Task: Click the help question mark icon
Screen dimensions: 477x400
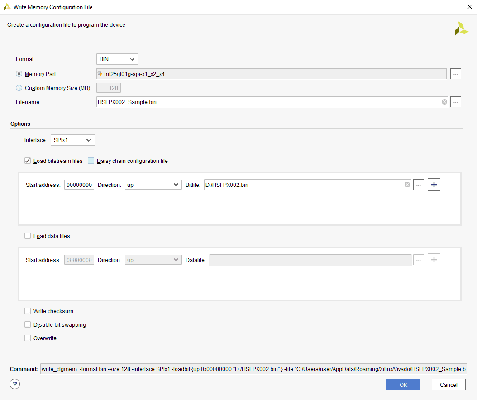Action: (15, 384)
